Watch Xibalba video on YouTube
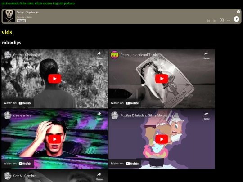 tap(18, 103)
